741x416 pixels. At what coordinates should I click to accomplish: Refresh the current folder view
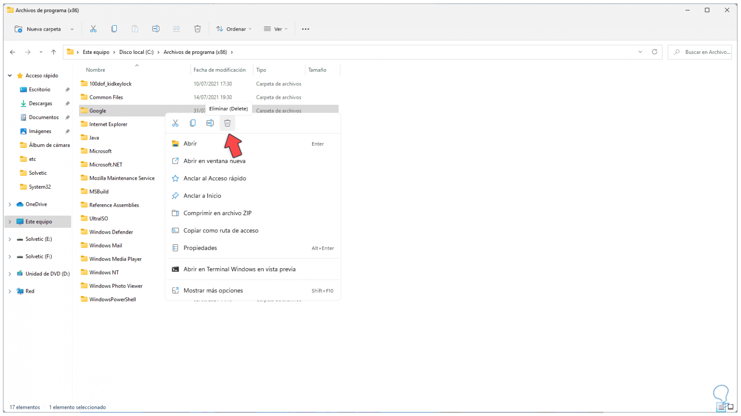(654, 52)
